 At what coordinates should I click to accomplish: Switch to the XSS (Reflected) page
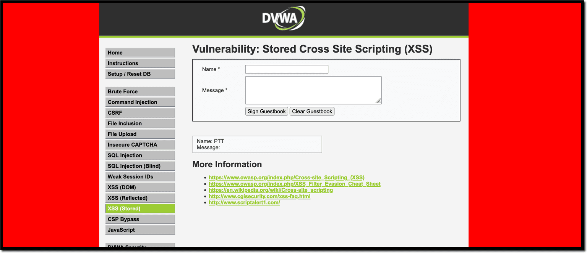140,198
